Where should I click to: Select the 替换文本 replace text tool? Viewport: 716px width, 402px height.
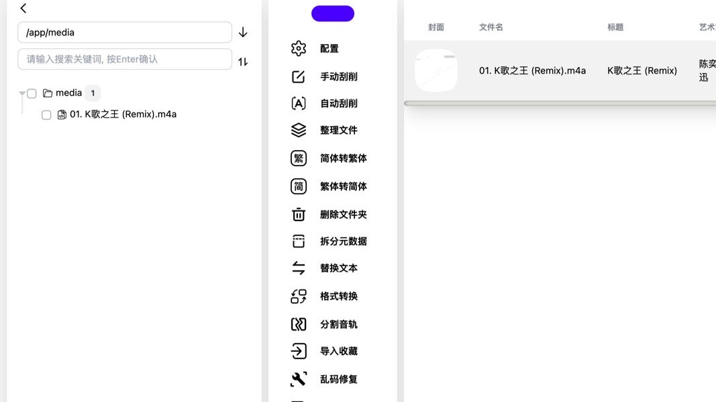point(339,268)
